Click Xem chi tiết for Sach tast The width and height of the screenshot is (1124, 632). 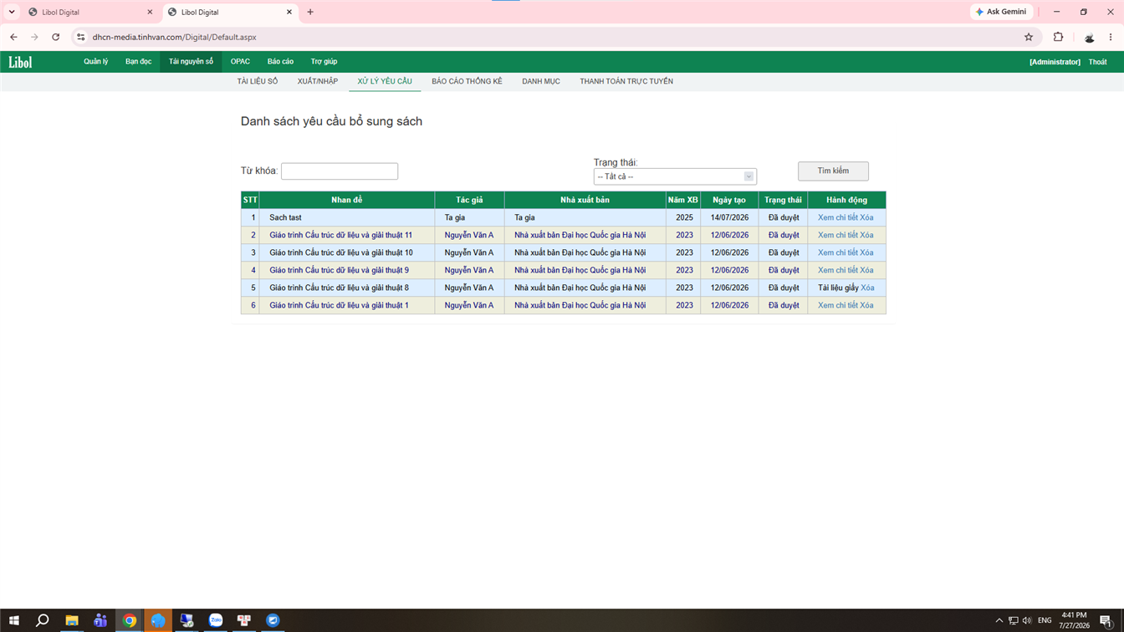coord(838,217)
